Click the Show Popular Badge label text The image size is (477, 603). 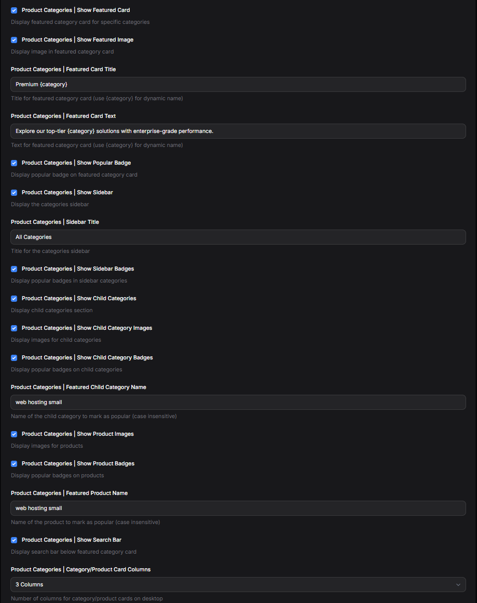76,163
